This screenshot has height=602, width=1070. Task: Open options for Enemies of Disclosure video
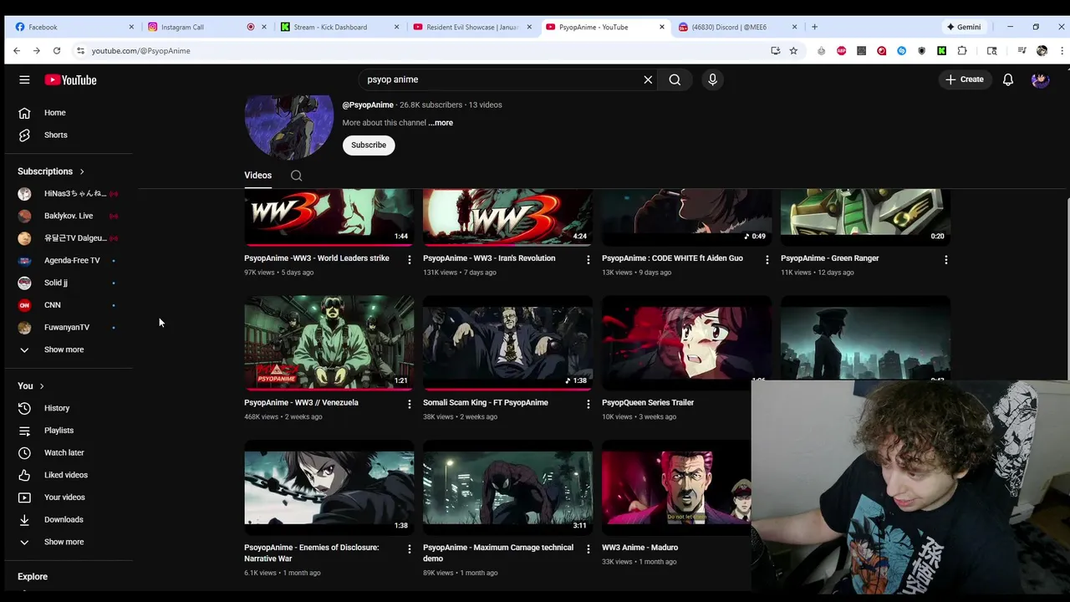[x=409, y=549]
